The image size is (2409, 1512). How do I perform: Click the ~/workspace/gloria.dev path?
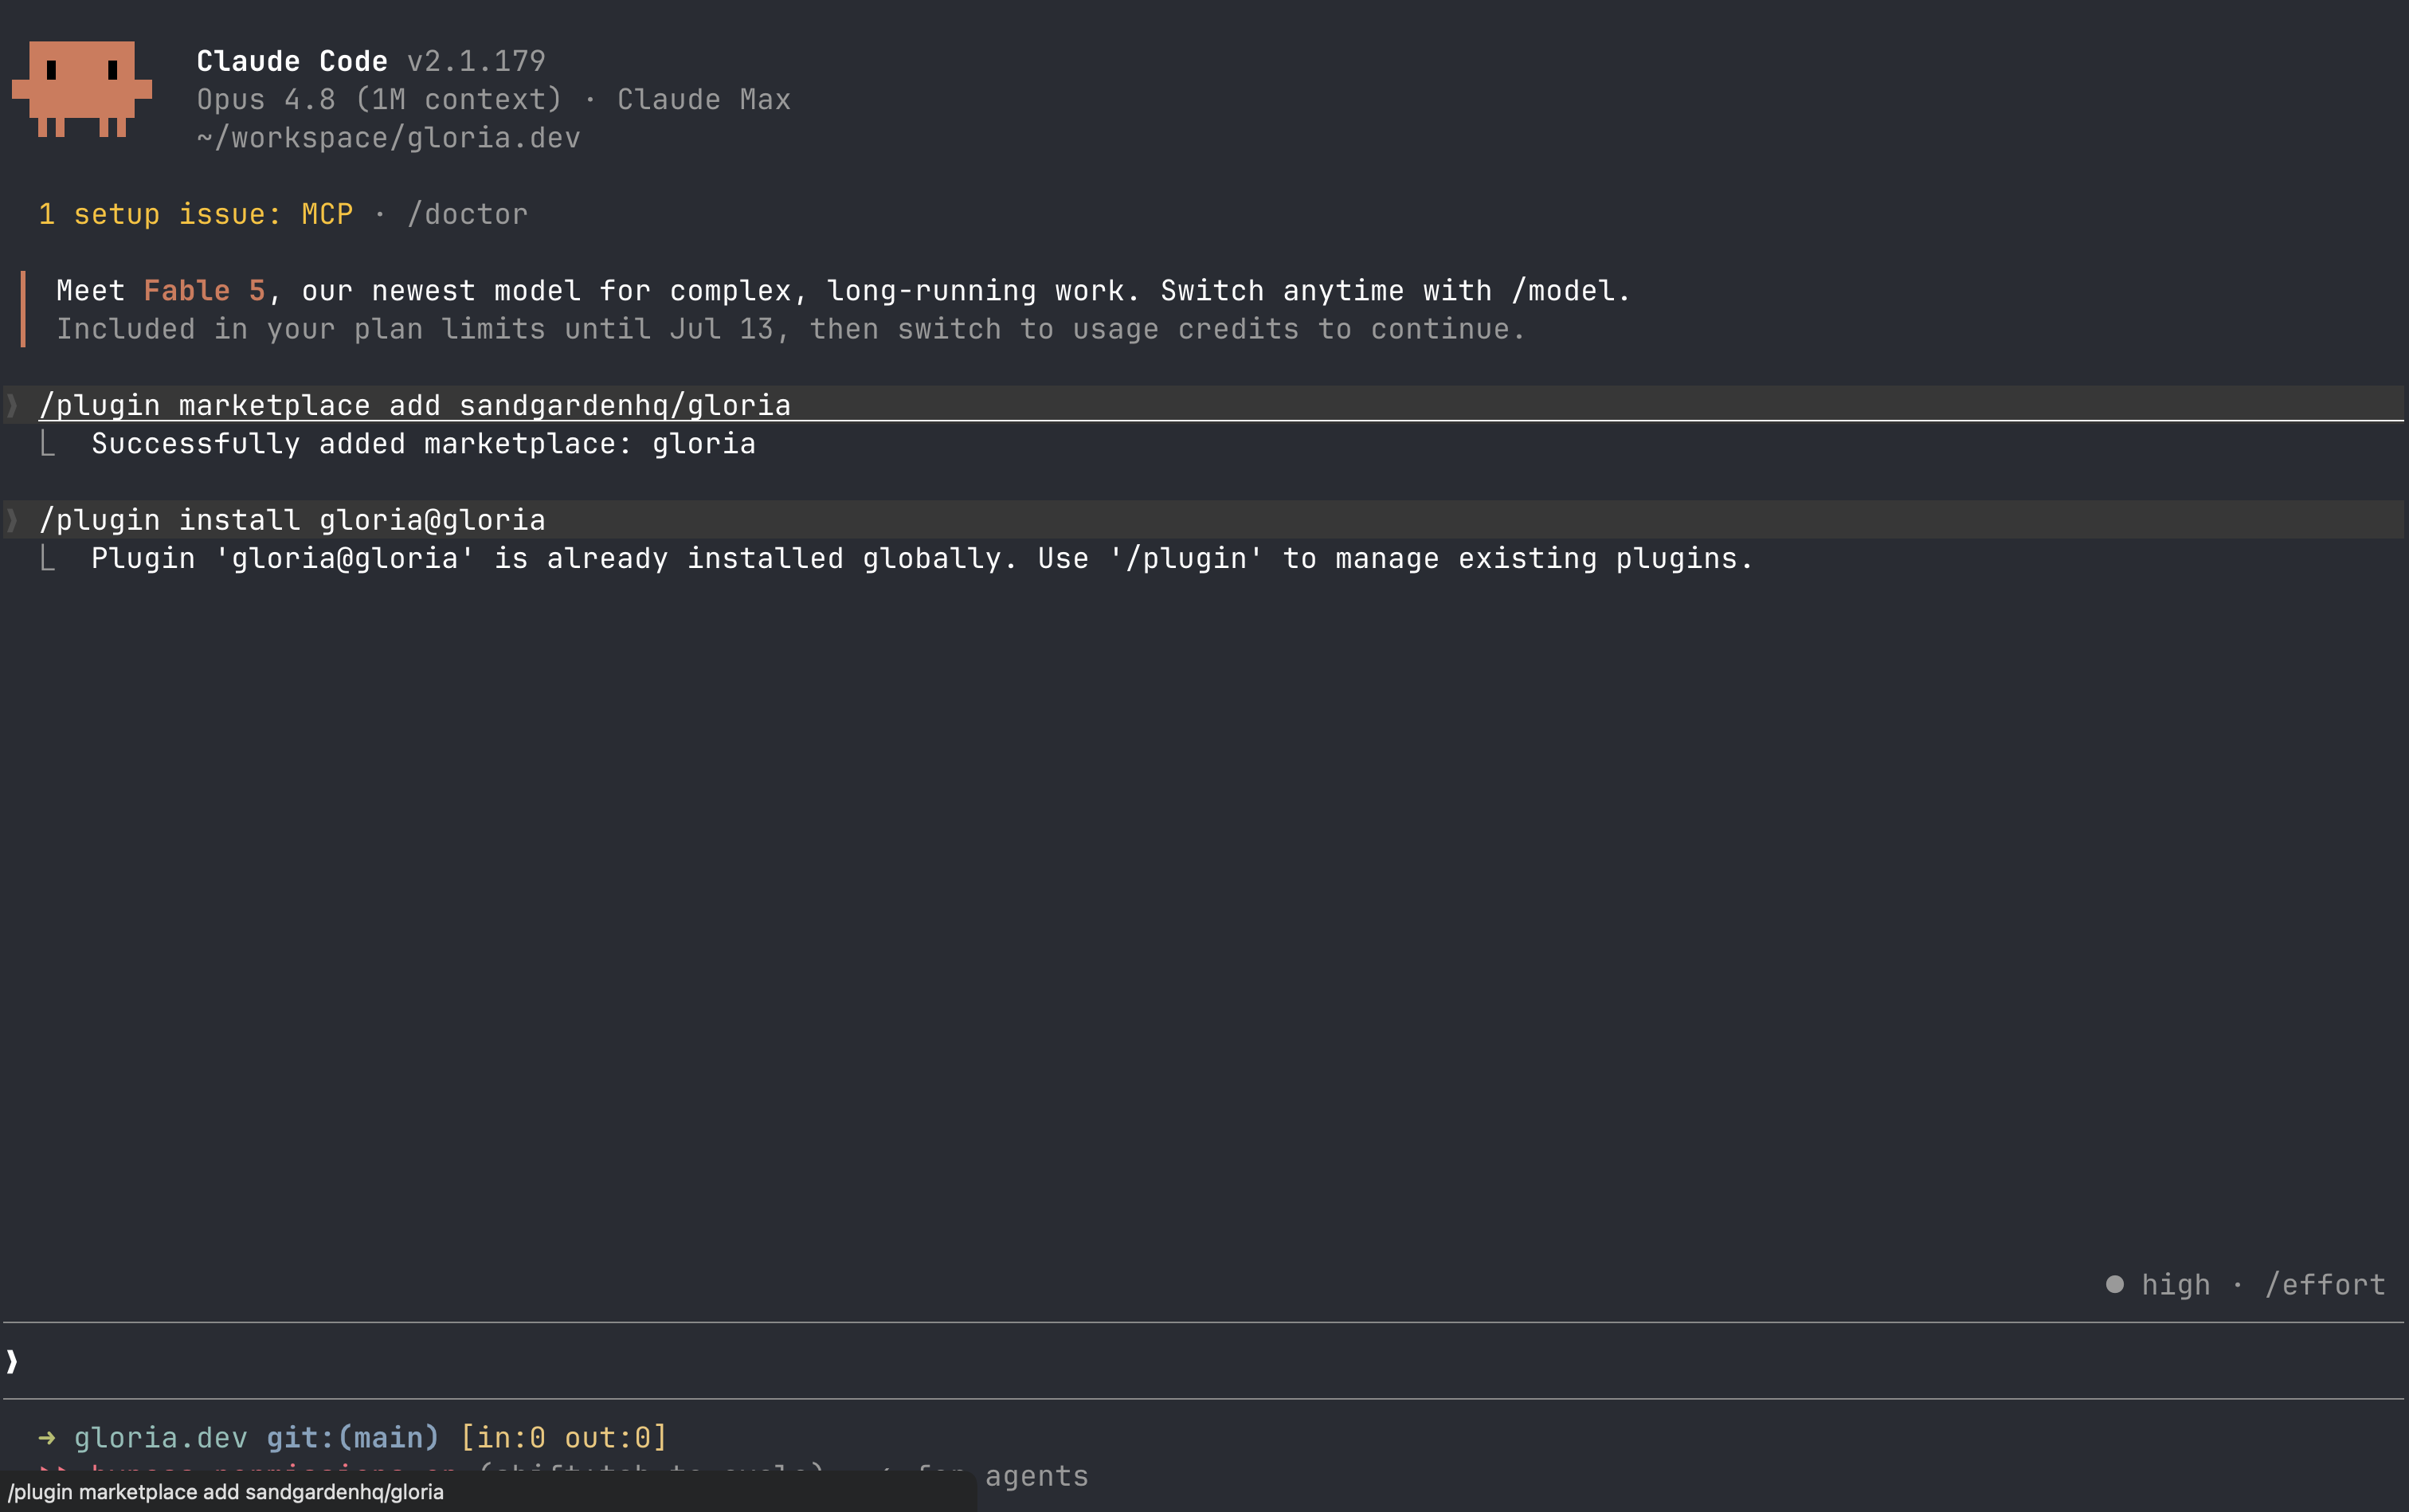388,138
